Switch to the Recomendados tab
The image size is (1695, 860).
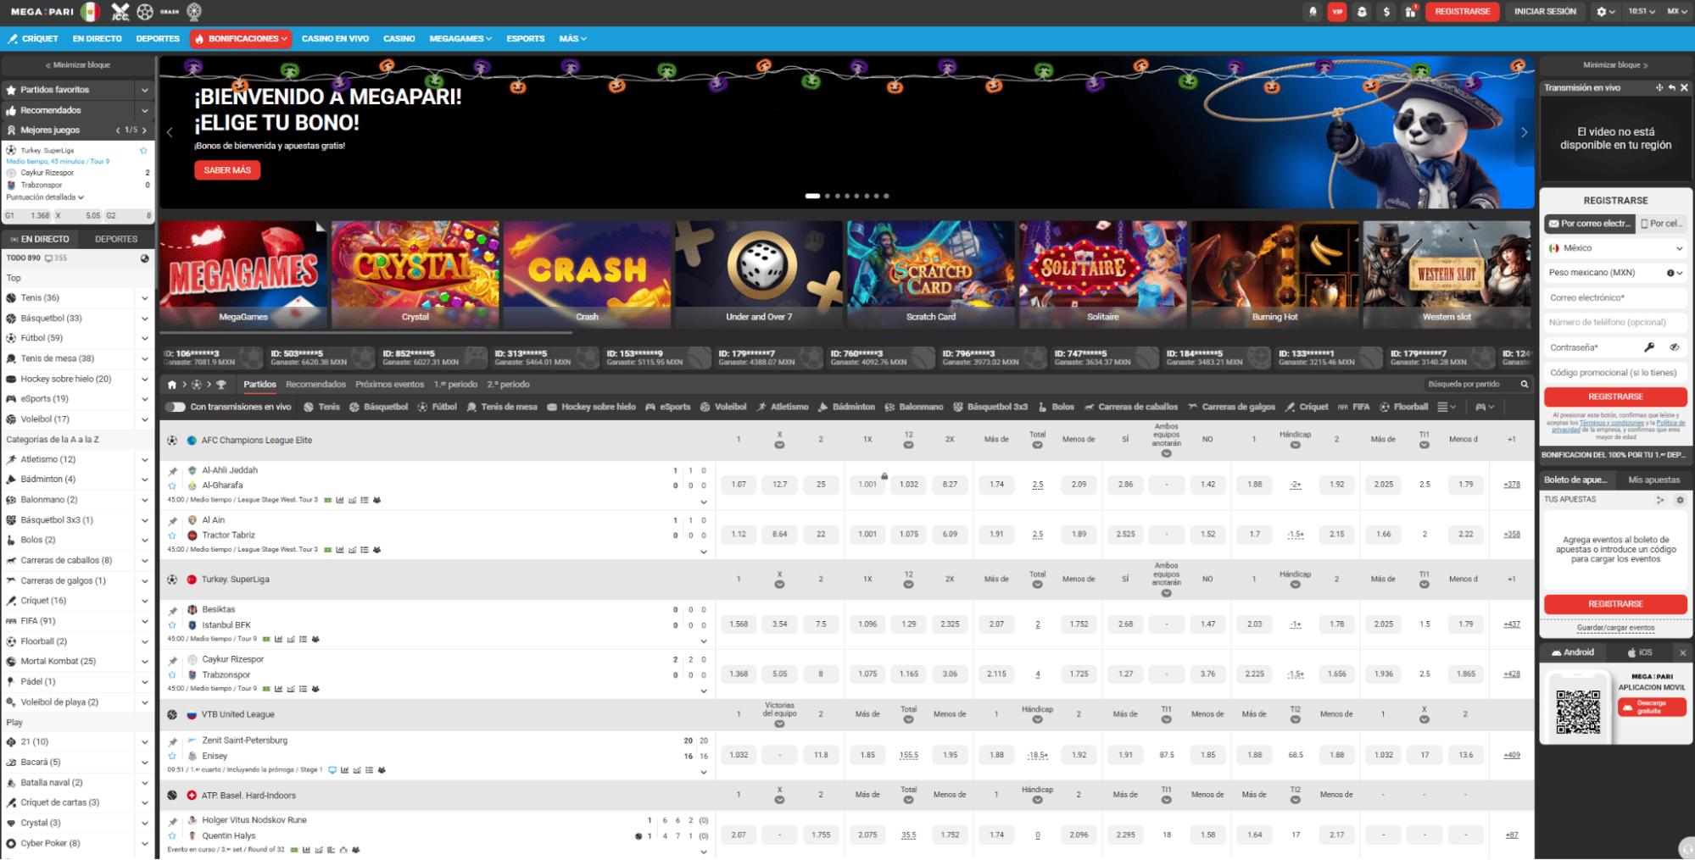point(315,385)
